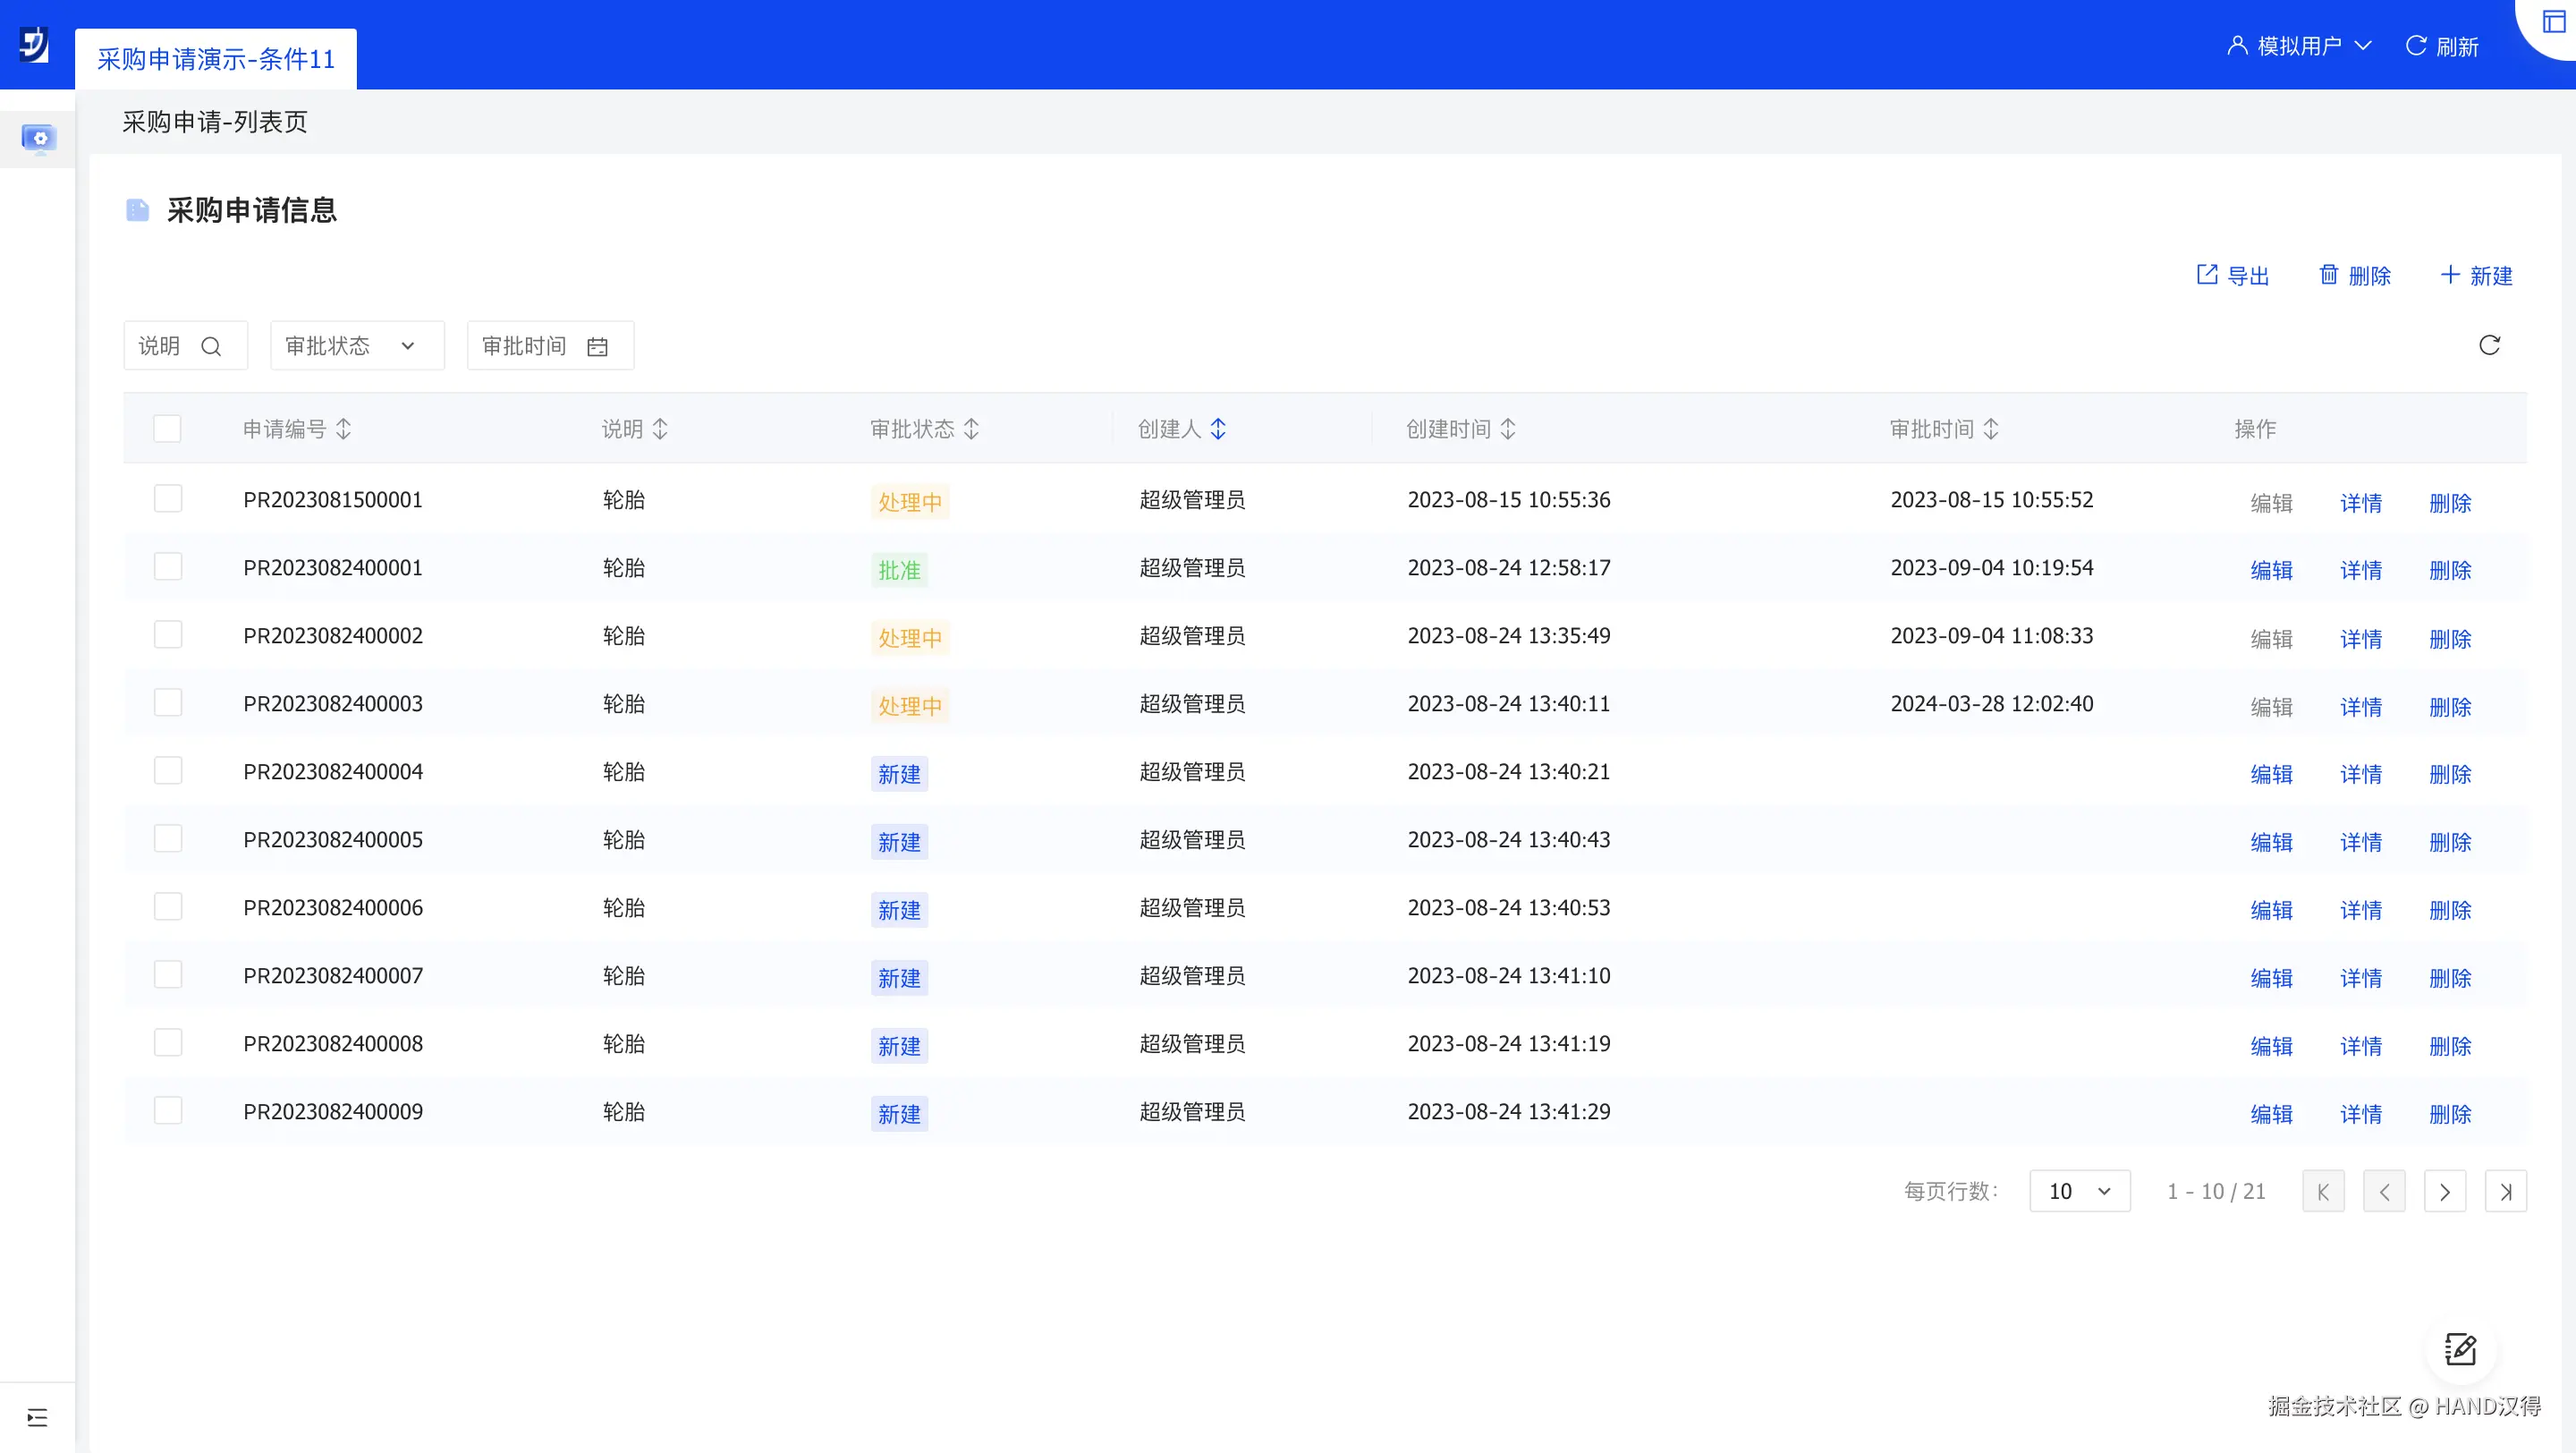2576x1453 pixels.
Task: Sort by 创建人 column arrows
Action: (x=1218, y=429)
